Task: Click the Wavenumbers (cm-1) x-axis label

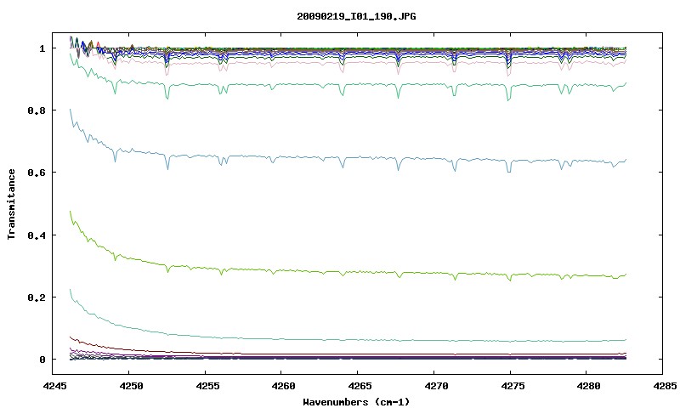Action: pyautogui.click(x=356, y=402)
